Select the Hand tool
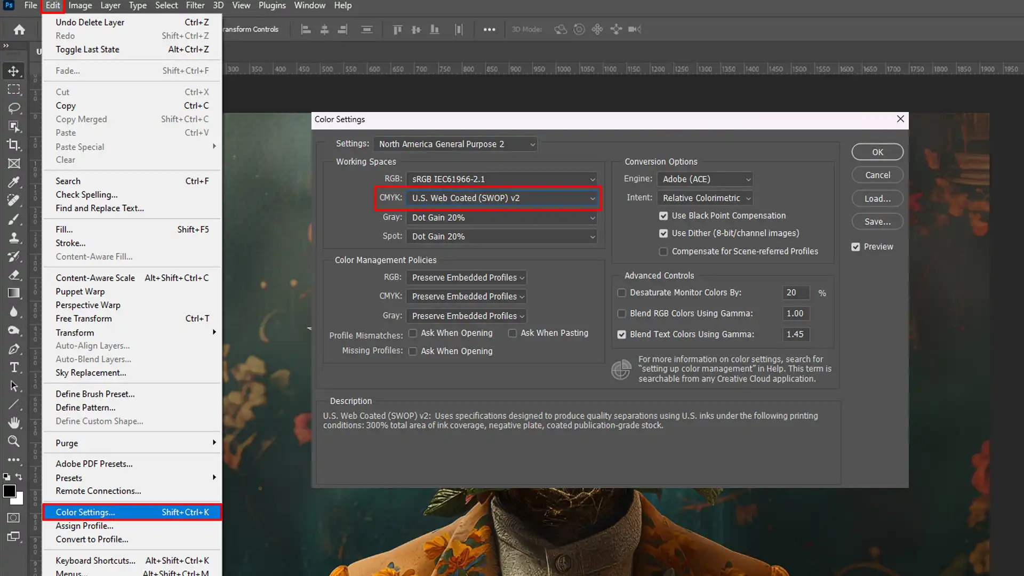 (14, 422)
